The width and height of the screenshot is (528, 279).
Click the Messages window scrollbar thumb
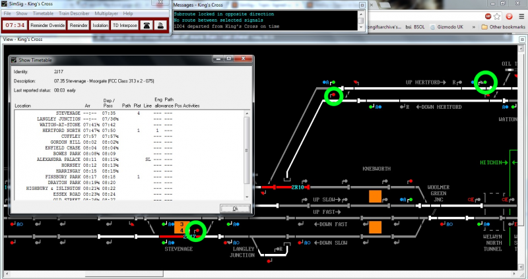pyautogui.click(x=361, y=21)
